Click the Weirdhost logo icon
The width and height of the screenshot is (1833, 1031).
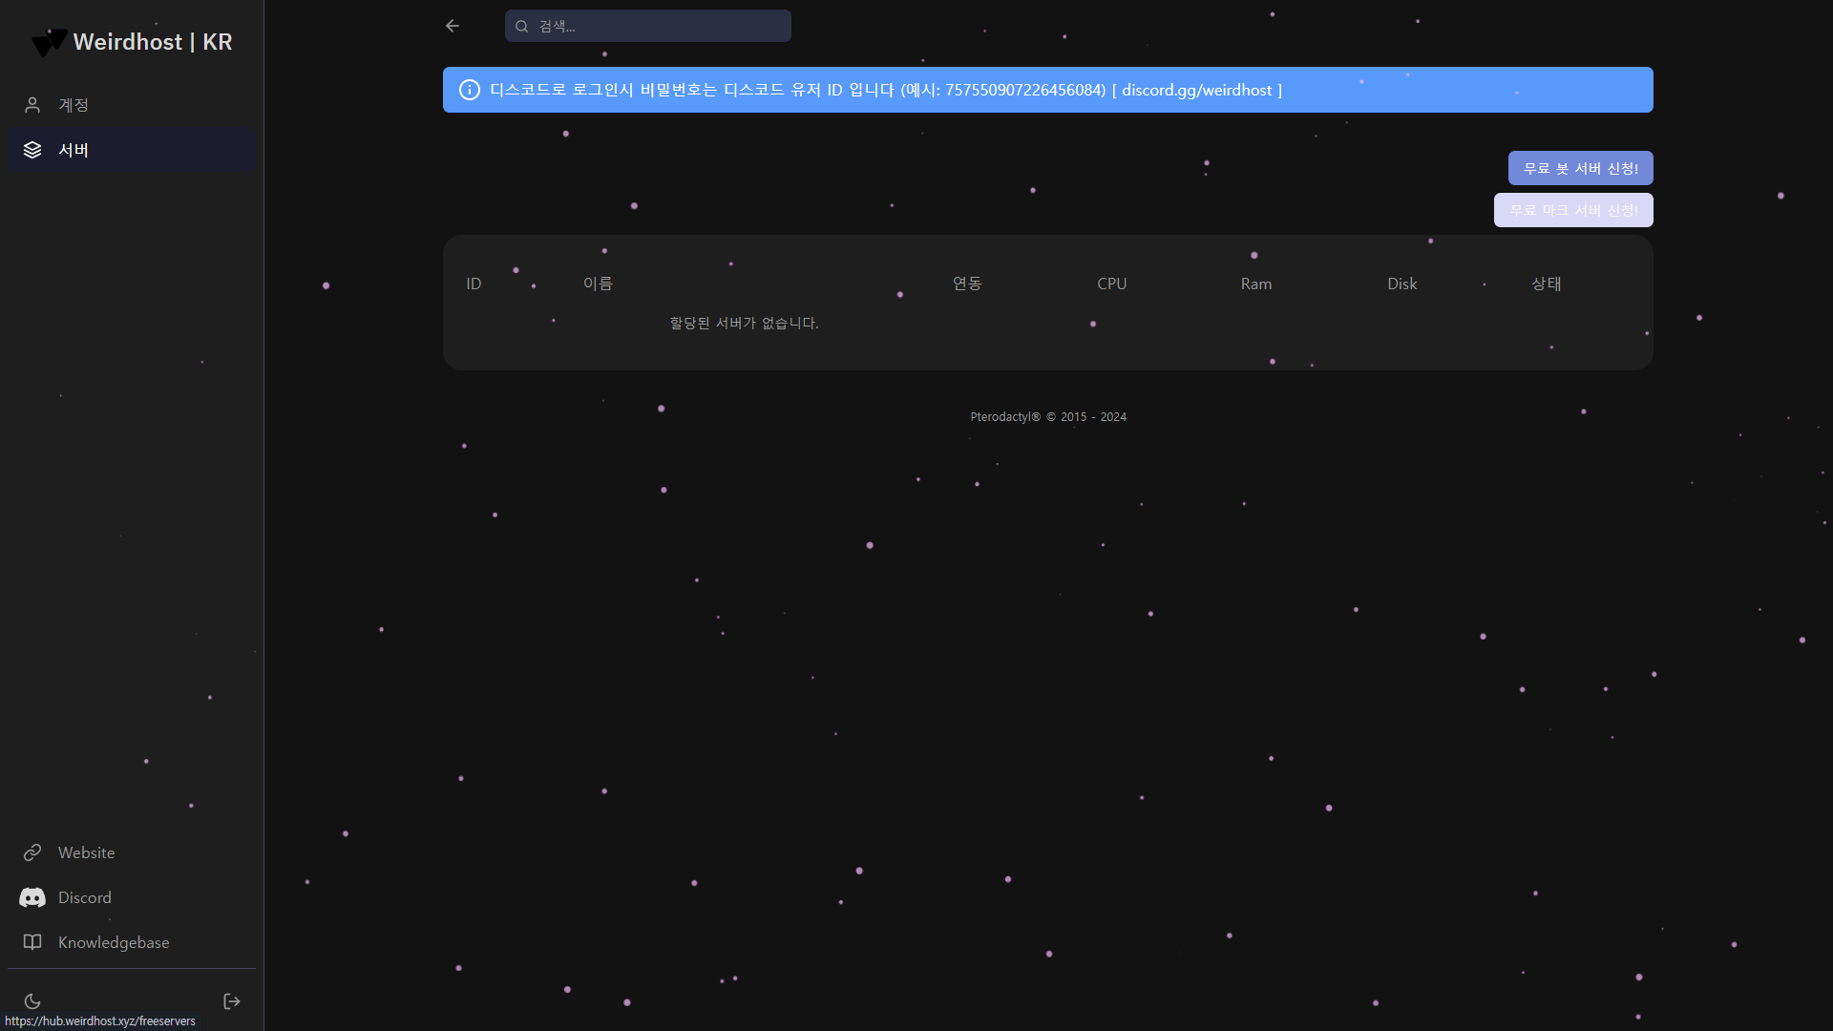click(x=49, y=42)
